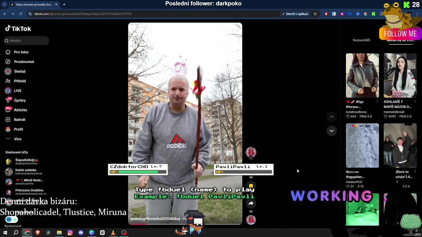Click Otevřít v aplikaci button
The image size is (422, 237).
click(x=295, y=14)
